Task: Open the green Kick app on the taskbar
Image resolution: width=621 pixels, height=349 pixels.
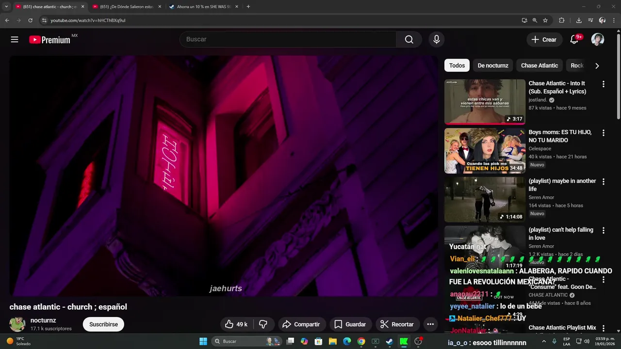Action: click(404, 341)
